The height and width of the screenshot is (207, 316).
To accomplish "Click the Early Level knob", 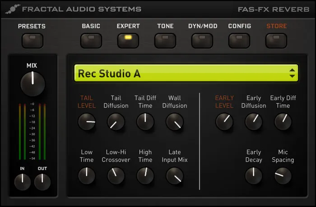I will [x=224, y=122].
